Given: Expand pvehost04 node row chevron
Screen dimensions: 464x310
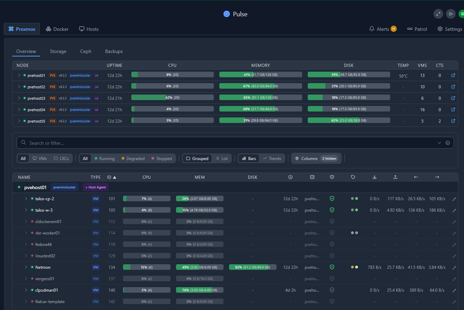Looking at the screenshot, I should (x=19, y=109).
